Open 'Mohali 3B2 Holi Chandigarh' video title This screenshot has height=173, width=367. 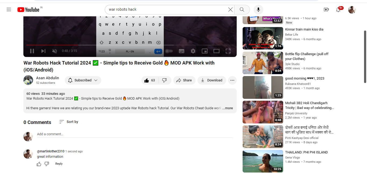click(310, 106)
